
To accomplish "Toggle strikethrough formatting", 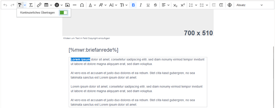I will tap(155, 5).
